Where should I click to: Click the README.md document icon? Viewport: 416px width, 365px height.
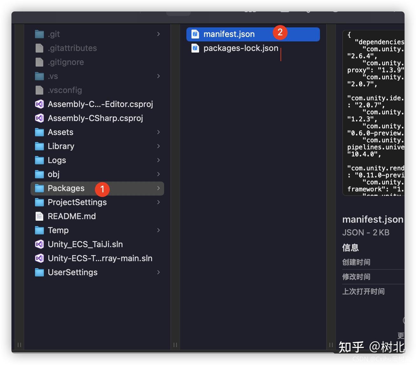39,216
